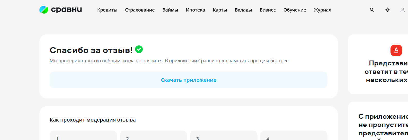Image resolution: width=408 pixels, height=140 pixels.
Task: Click the Спасибо за отзыв heading
Action: tap(91, 50)
